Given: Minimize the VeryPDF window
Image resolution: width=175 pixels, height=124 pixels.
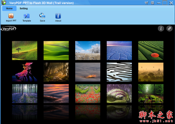Looking at the screenshot, I should (x=159, y=3).
